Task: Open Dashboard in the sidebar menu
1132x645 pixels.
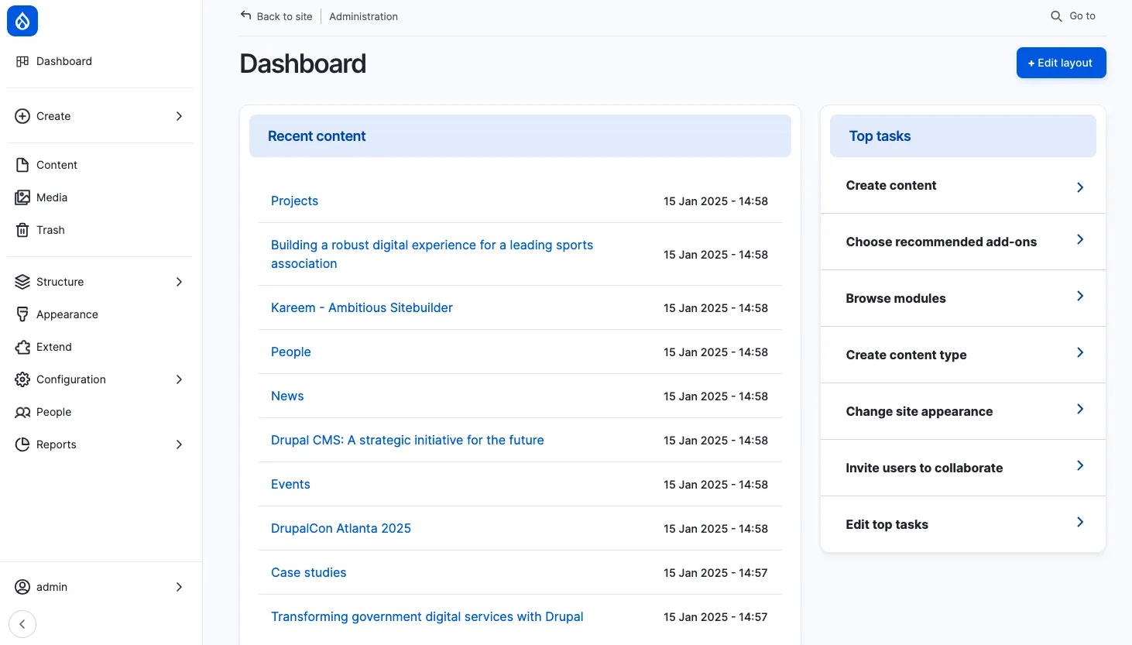Action: (x=64, y=61)
